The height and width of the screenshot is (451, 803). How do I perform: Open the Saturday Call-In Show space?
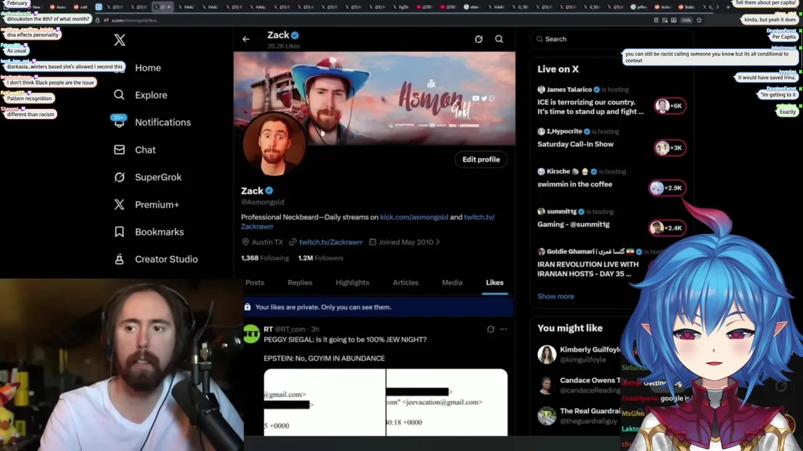click(x=575, y=144)
